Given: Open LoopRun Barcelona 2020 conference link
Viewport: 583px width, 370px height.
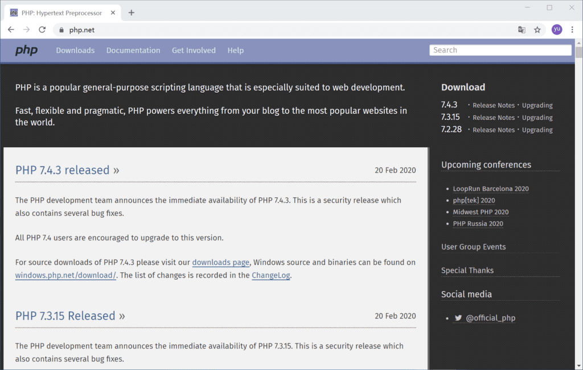Looking at the screenshot, I should (491, 189).
